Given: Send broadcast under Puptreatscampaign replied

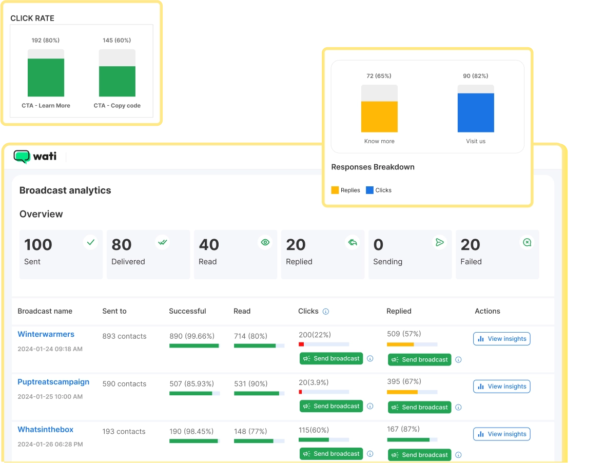Looking at the screenshot, I should (419, 408).
